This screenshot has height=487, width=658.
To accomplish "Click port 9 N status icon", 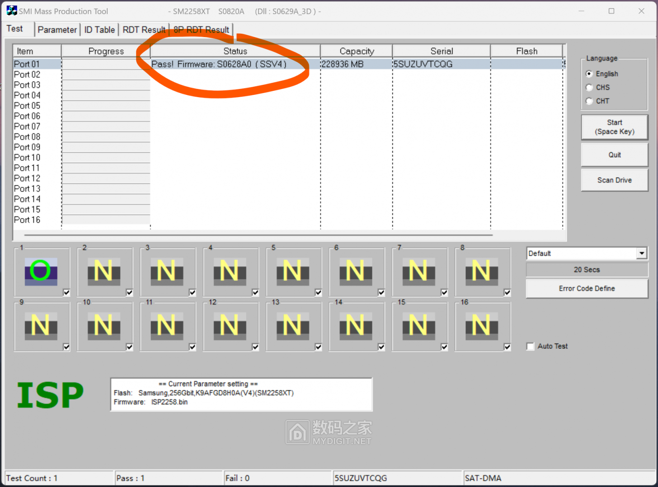I will coord(41,326).
